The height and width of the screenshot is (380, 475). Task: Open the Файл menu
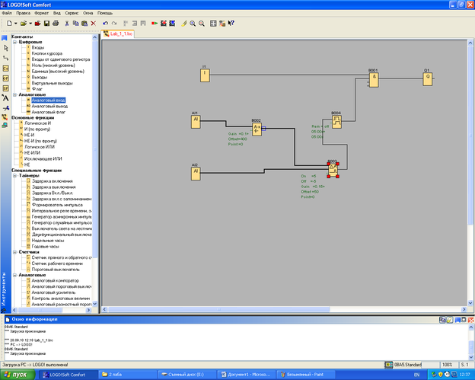[x=8, y=13]
